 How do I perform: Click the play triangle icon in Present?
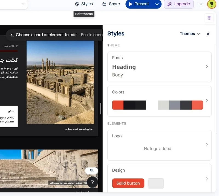click(x=131, y=4)
